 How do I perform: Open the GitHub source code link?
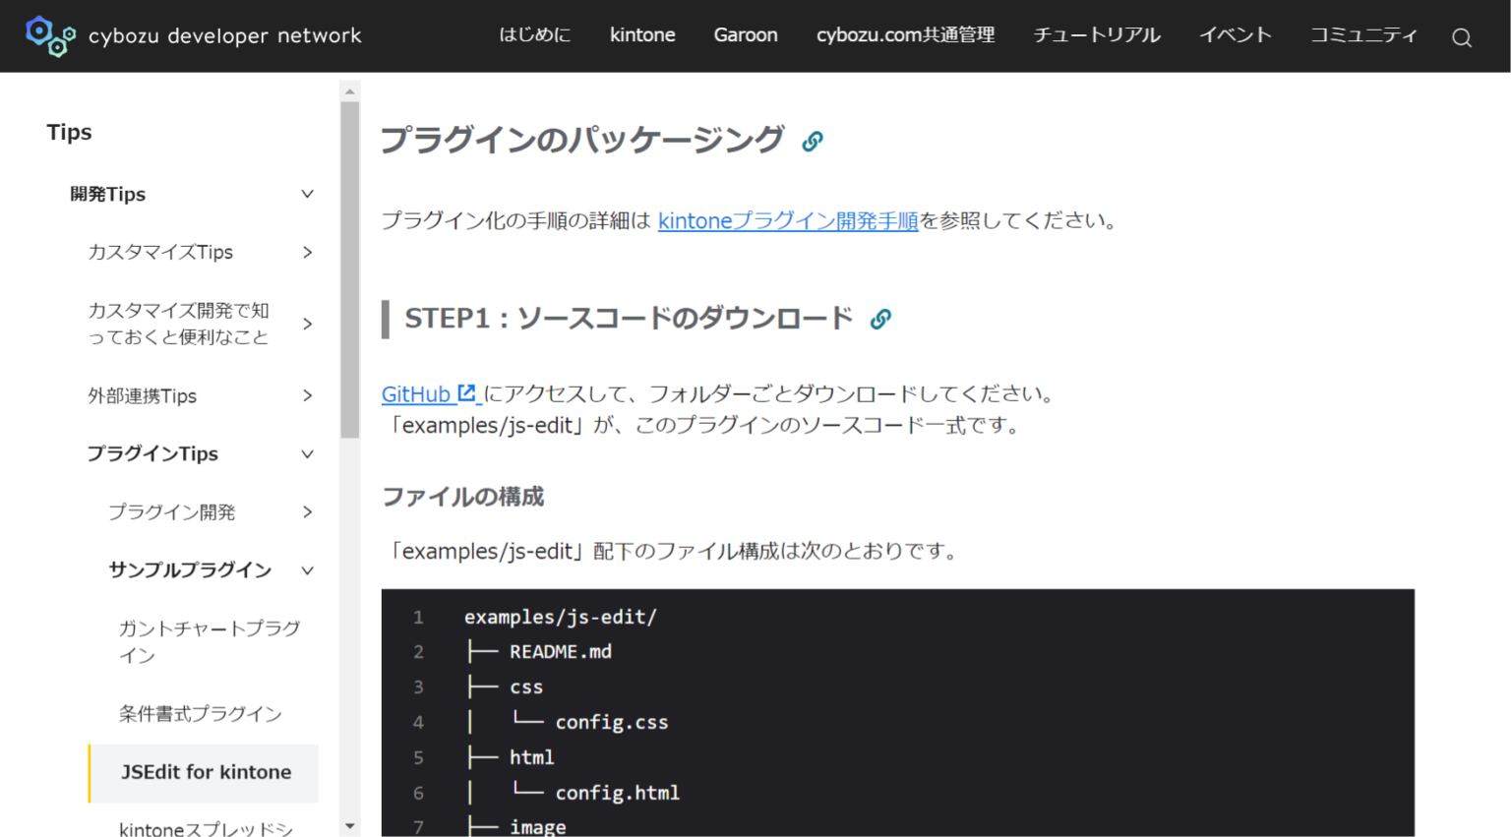413,393
